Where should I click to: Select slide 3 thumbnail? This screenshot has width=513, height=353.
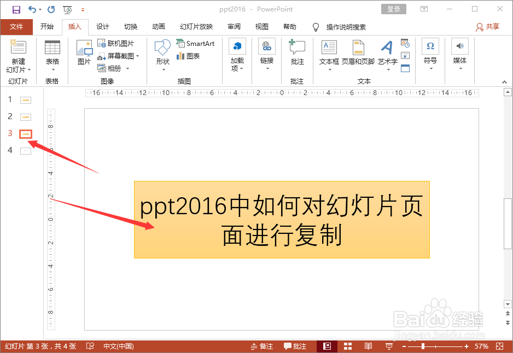click(x=26, y=134)
